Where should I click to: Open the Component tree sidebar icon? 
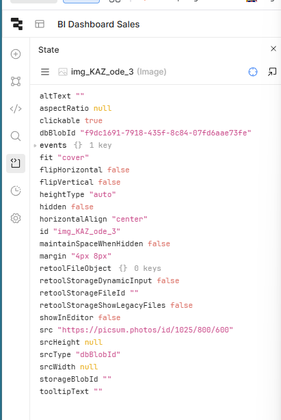pos(16,81)
